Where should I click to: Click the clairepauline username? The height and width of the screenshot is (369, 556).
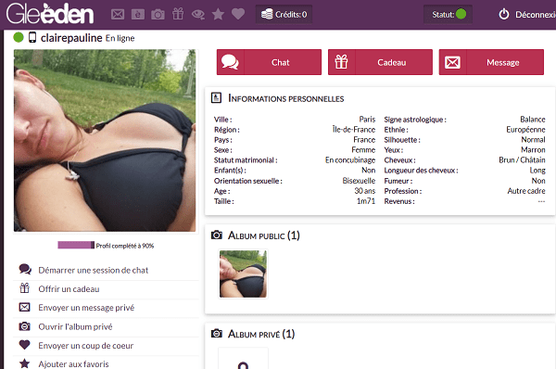click(x=71, y=38)
